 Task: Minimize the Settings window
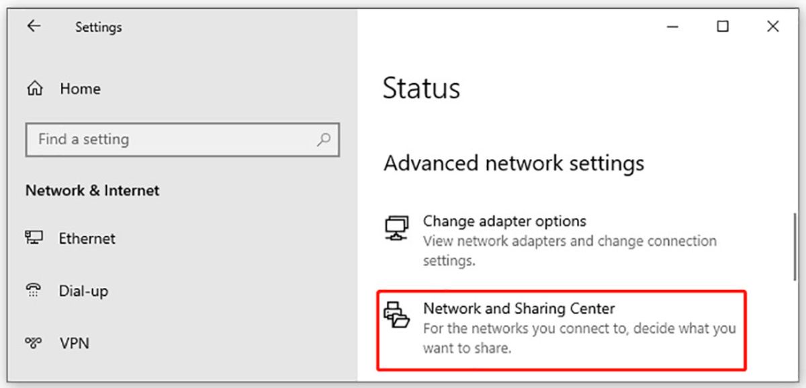tap(672, 26)
